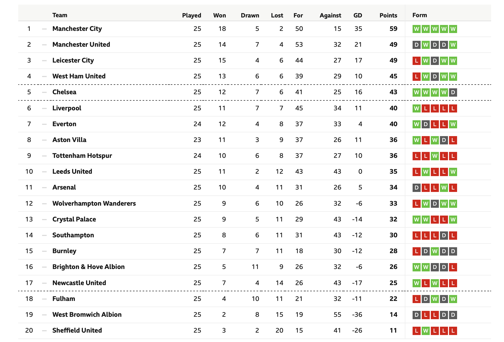Viewport: 504px width, 342px height.
Task: Click Liverpool's green W form badge
Action: point(416,108)
